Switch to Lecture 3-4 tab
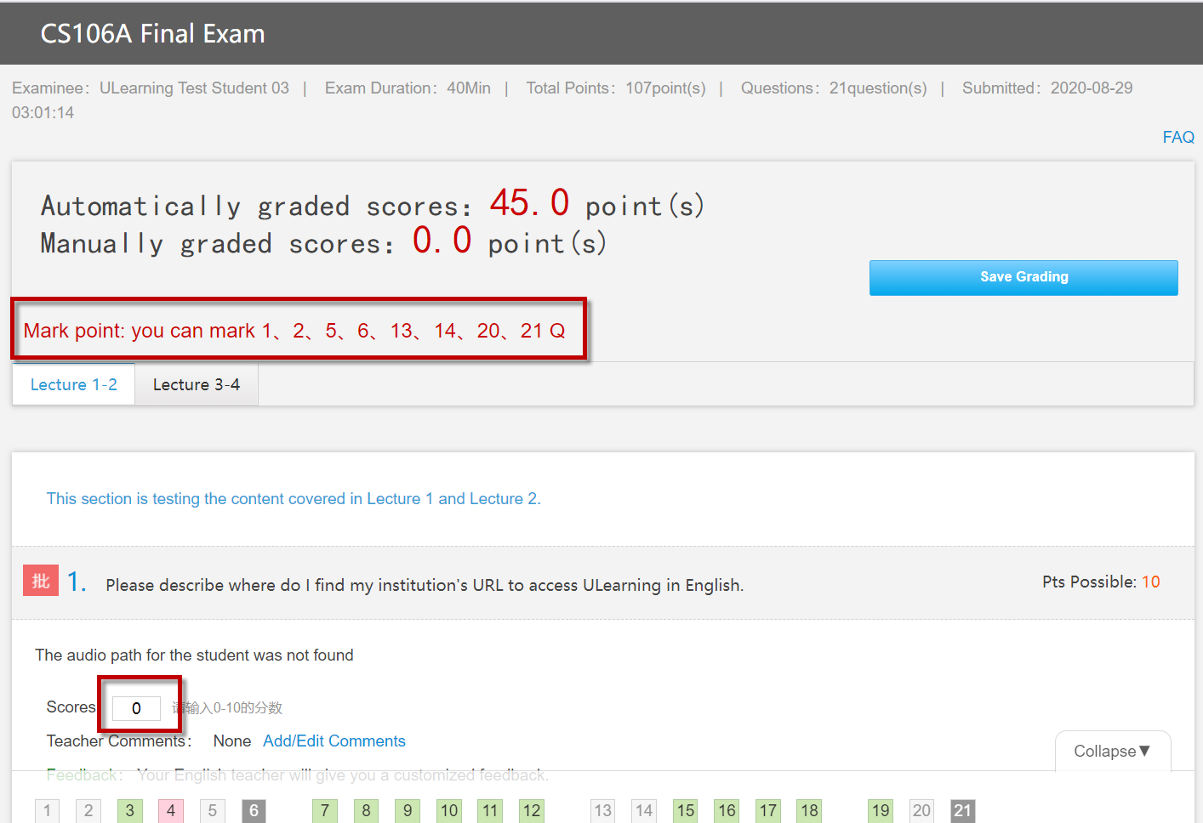Screen dimensions: 1203x823 [x=197, y=384]
